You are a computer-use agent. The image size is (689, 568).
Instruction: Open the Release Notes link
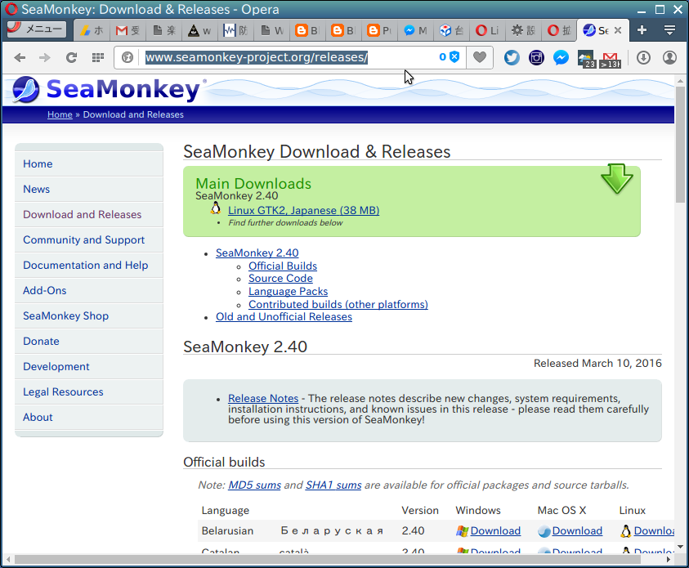pos(263,399)
